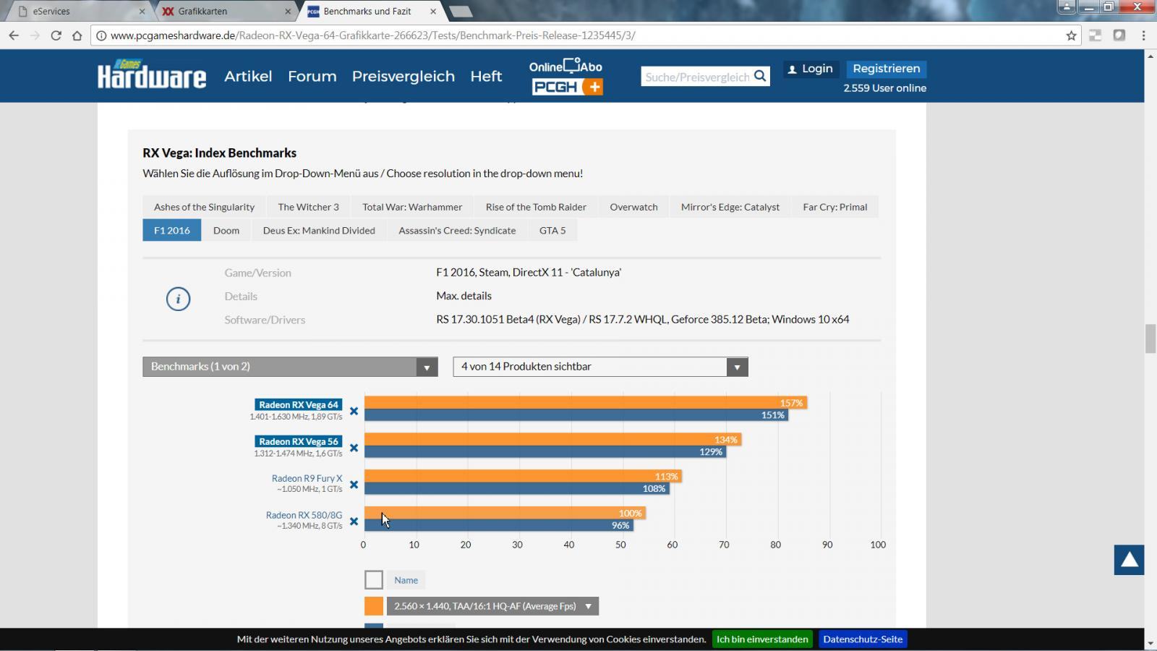This screenshot has width=1157, height=651.
Task: Open the 2.560 × 1.440 resolution dropdown
Action: click(492, 606)
